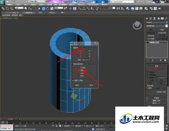Expand the Soft Selection rollout
The height and width of the screenshot is (131, 169).
click(x=156, y=98)
